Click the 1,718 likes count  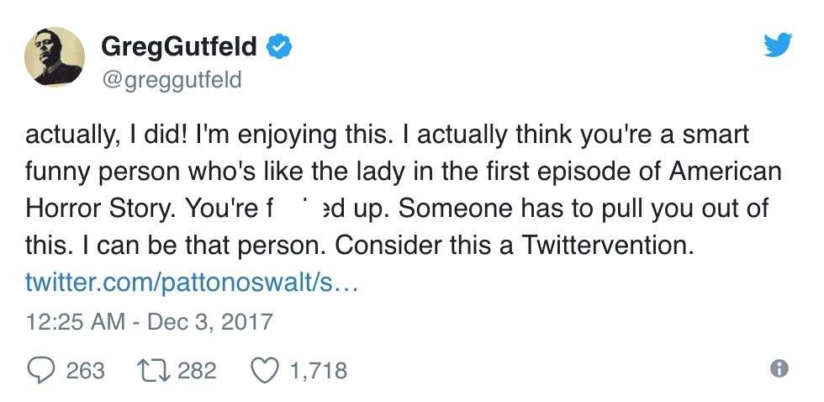pyautogui.click(x=317, y=370)
